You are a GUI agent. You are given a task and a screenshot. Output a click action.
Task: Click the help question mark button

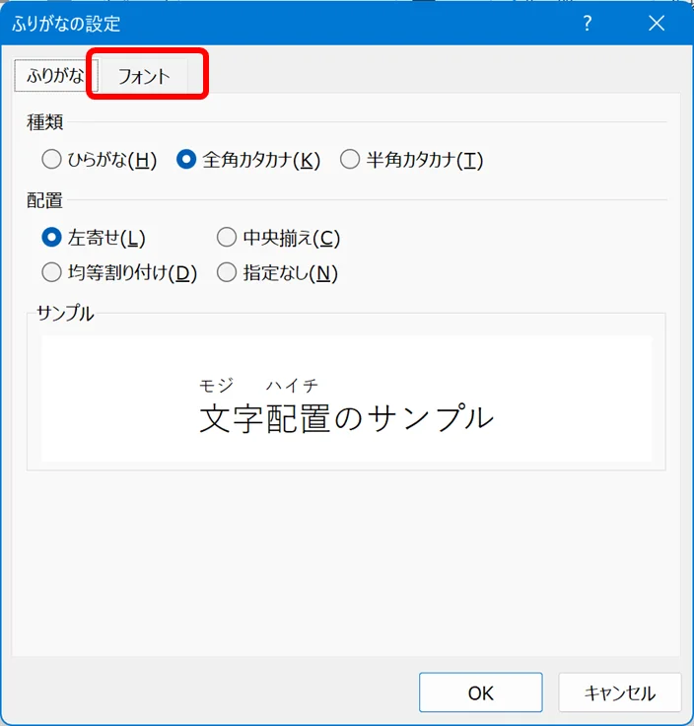(588, 23)
